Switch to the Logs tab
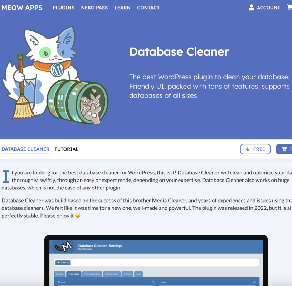The image size is (292, 286). (x=138, y=274)
